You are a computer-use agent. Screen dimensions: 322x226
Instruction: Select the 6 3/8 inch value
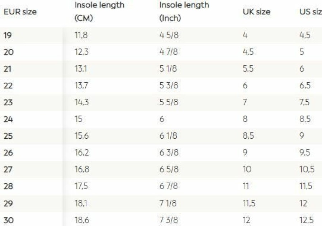(169, 152)
